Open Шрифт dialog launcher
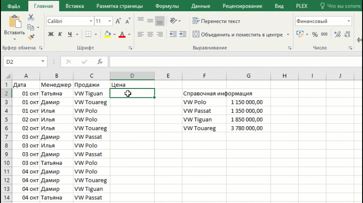This screenshot has height=203, width=363. click(131, 48)
